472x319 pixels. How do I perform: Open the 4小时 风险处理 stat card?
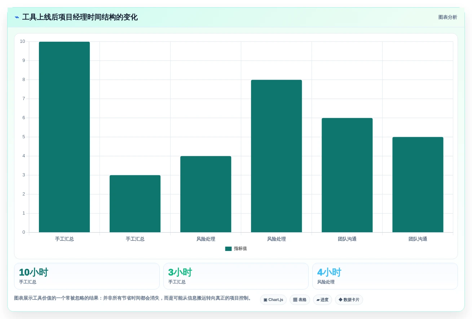[385, 276]
